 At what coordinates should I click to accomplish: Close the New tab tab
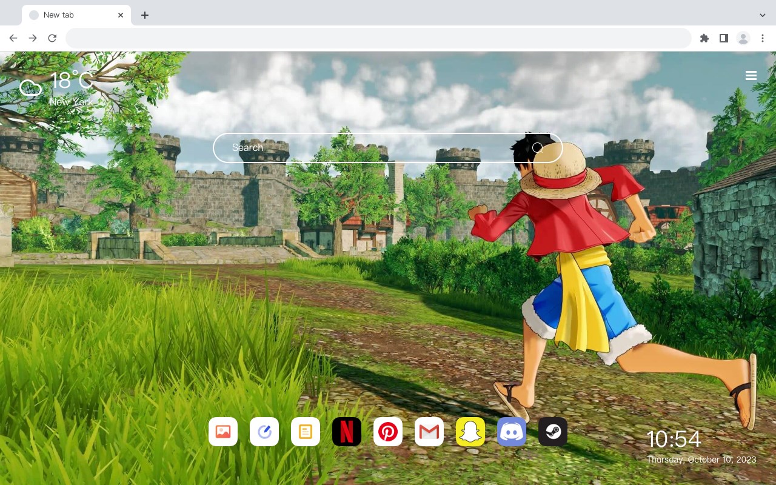point(121,15)
